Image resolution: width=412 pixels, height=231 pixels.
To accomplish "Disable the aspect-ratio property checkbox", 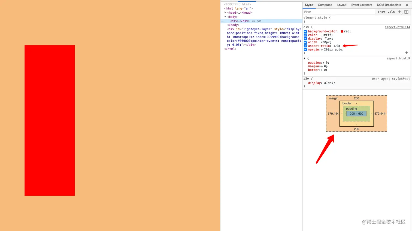I will tap(305, 46).
